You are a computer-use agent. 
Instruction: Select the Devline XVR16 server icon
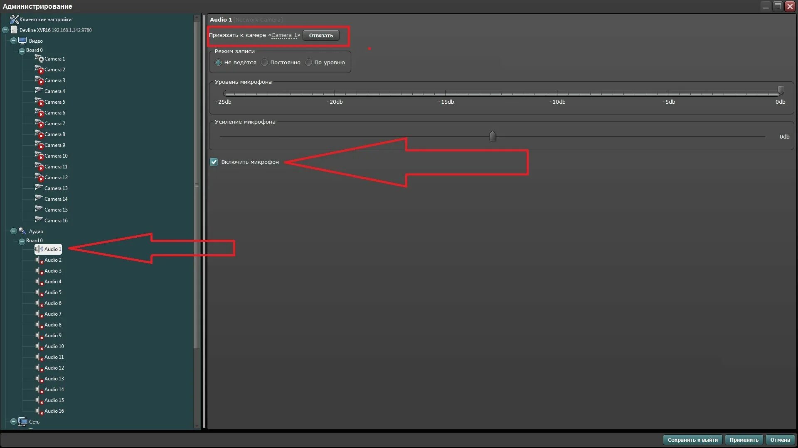pyautogui.click(x=14, y=30)
